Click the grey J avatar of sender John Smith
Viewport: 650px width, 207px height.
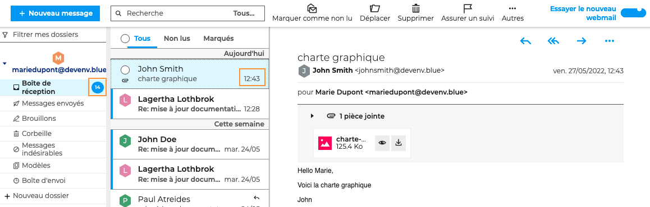[x=304, y=70]
